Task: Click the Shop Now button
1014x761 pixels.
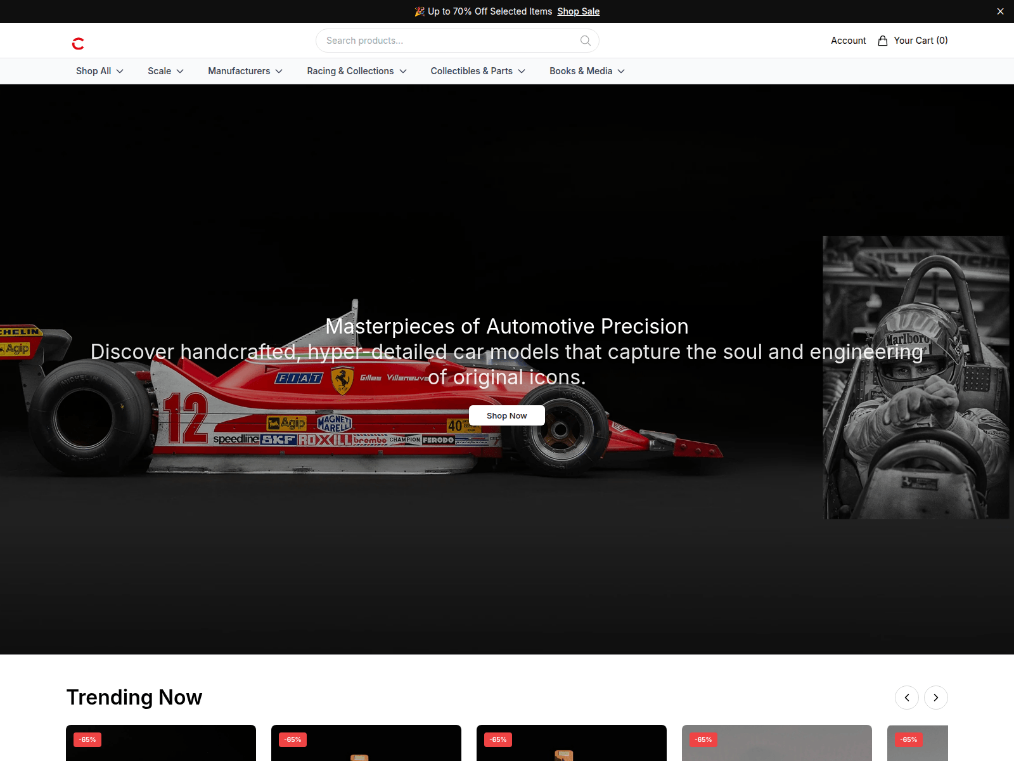Action: coord(507,415)
